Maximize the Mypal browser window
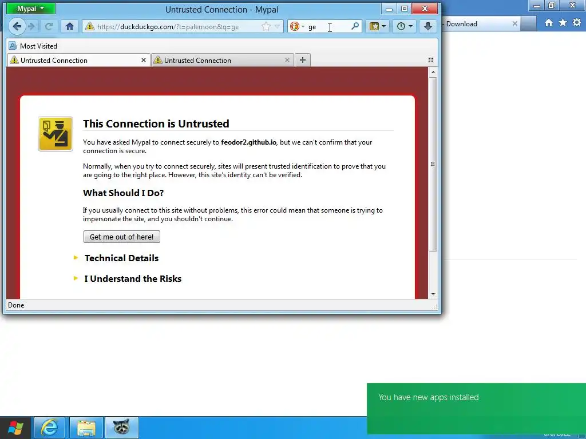 click(x=405, y=9)
